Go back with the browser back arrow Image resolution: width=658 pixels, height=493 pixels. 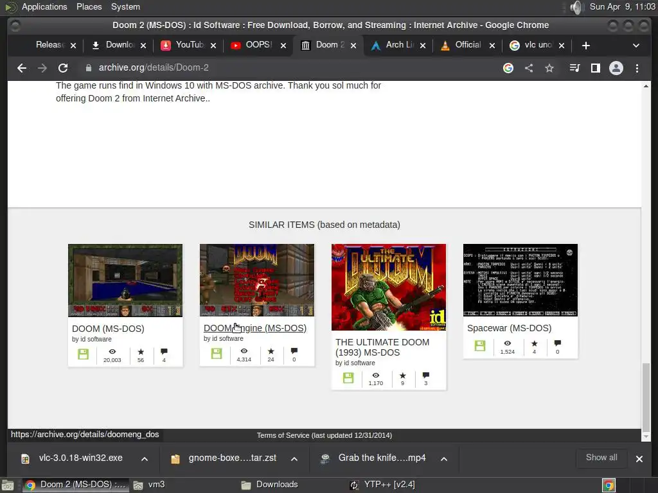click(x=21, y=68)
